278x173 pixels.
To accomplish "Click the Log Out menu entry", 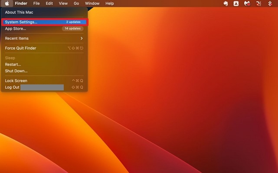I will click(x=12, y=87).
